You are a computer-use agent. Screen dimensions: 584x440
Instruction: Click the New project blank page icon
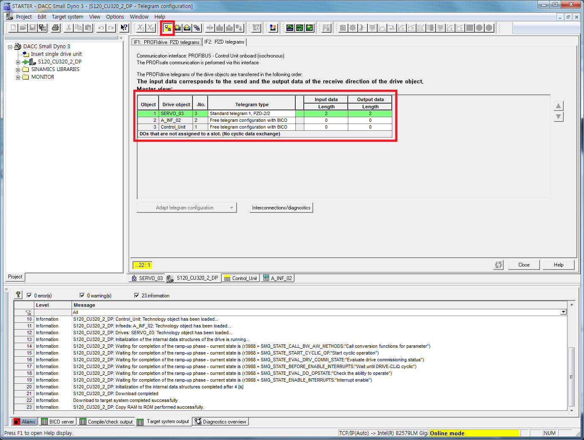coord(13,28)
